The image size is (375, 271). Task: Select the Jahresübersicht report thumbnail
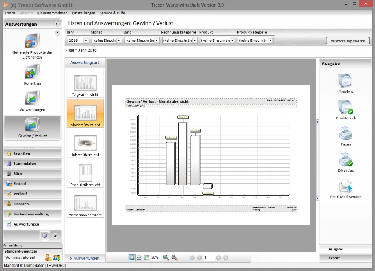pyautogui.click(x=85, y=144)
